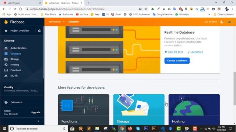
Task: Show hidden system tray icons
Action: pyautogui.click(x=201, y=129)
